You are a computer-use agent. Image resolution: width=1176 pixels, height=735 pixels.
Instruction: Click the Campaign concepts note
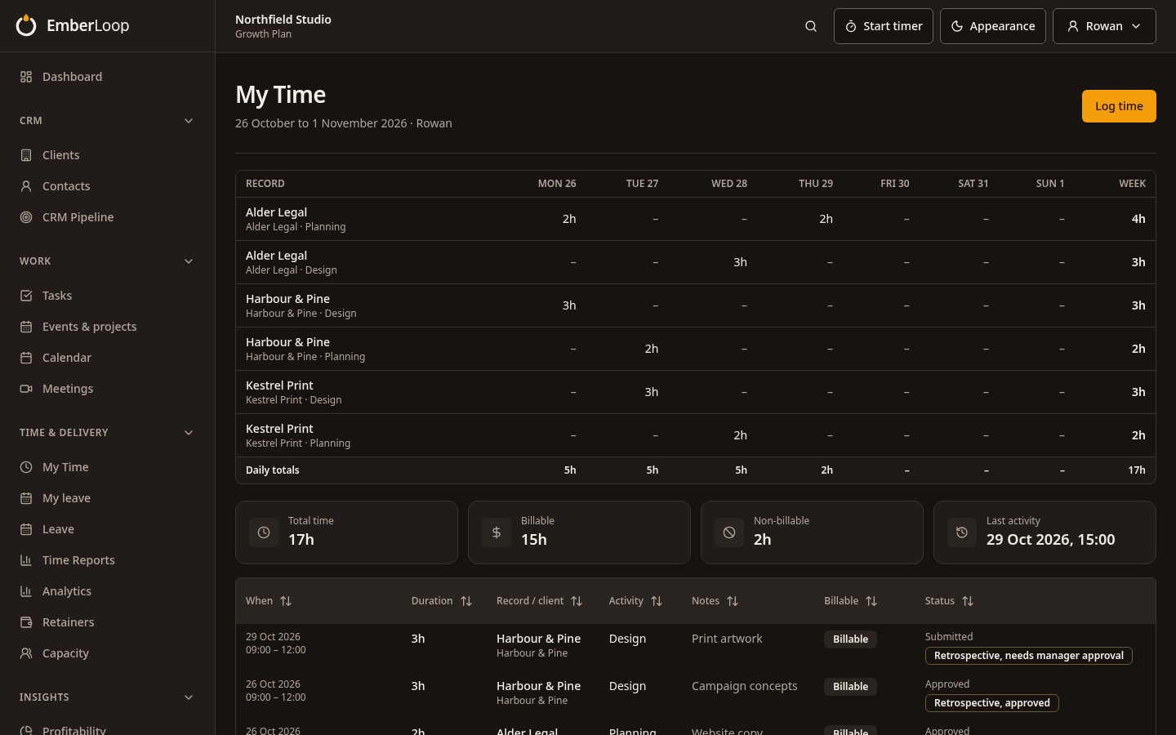(744, 686)
